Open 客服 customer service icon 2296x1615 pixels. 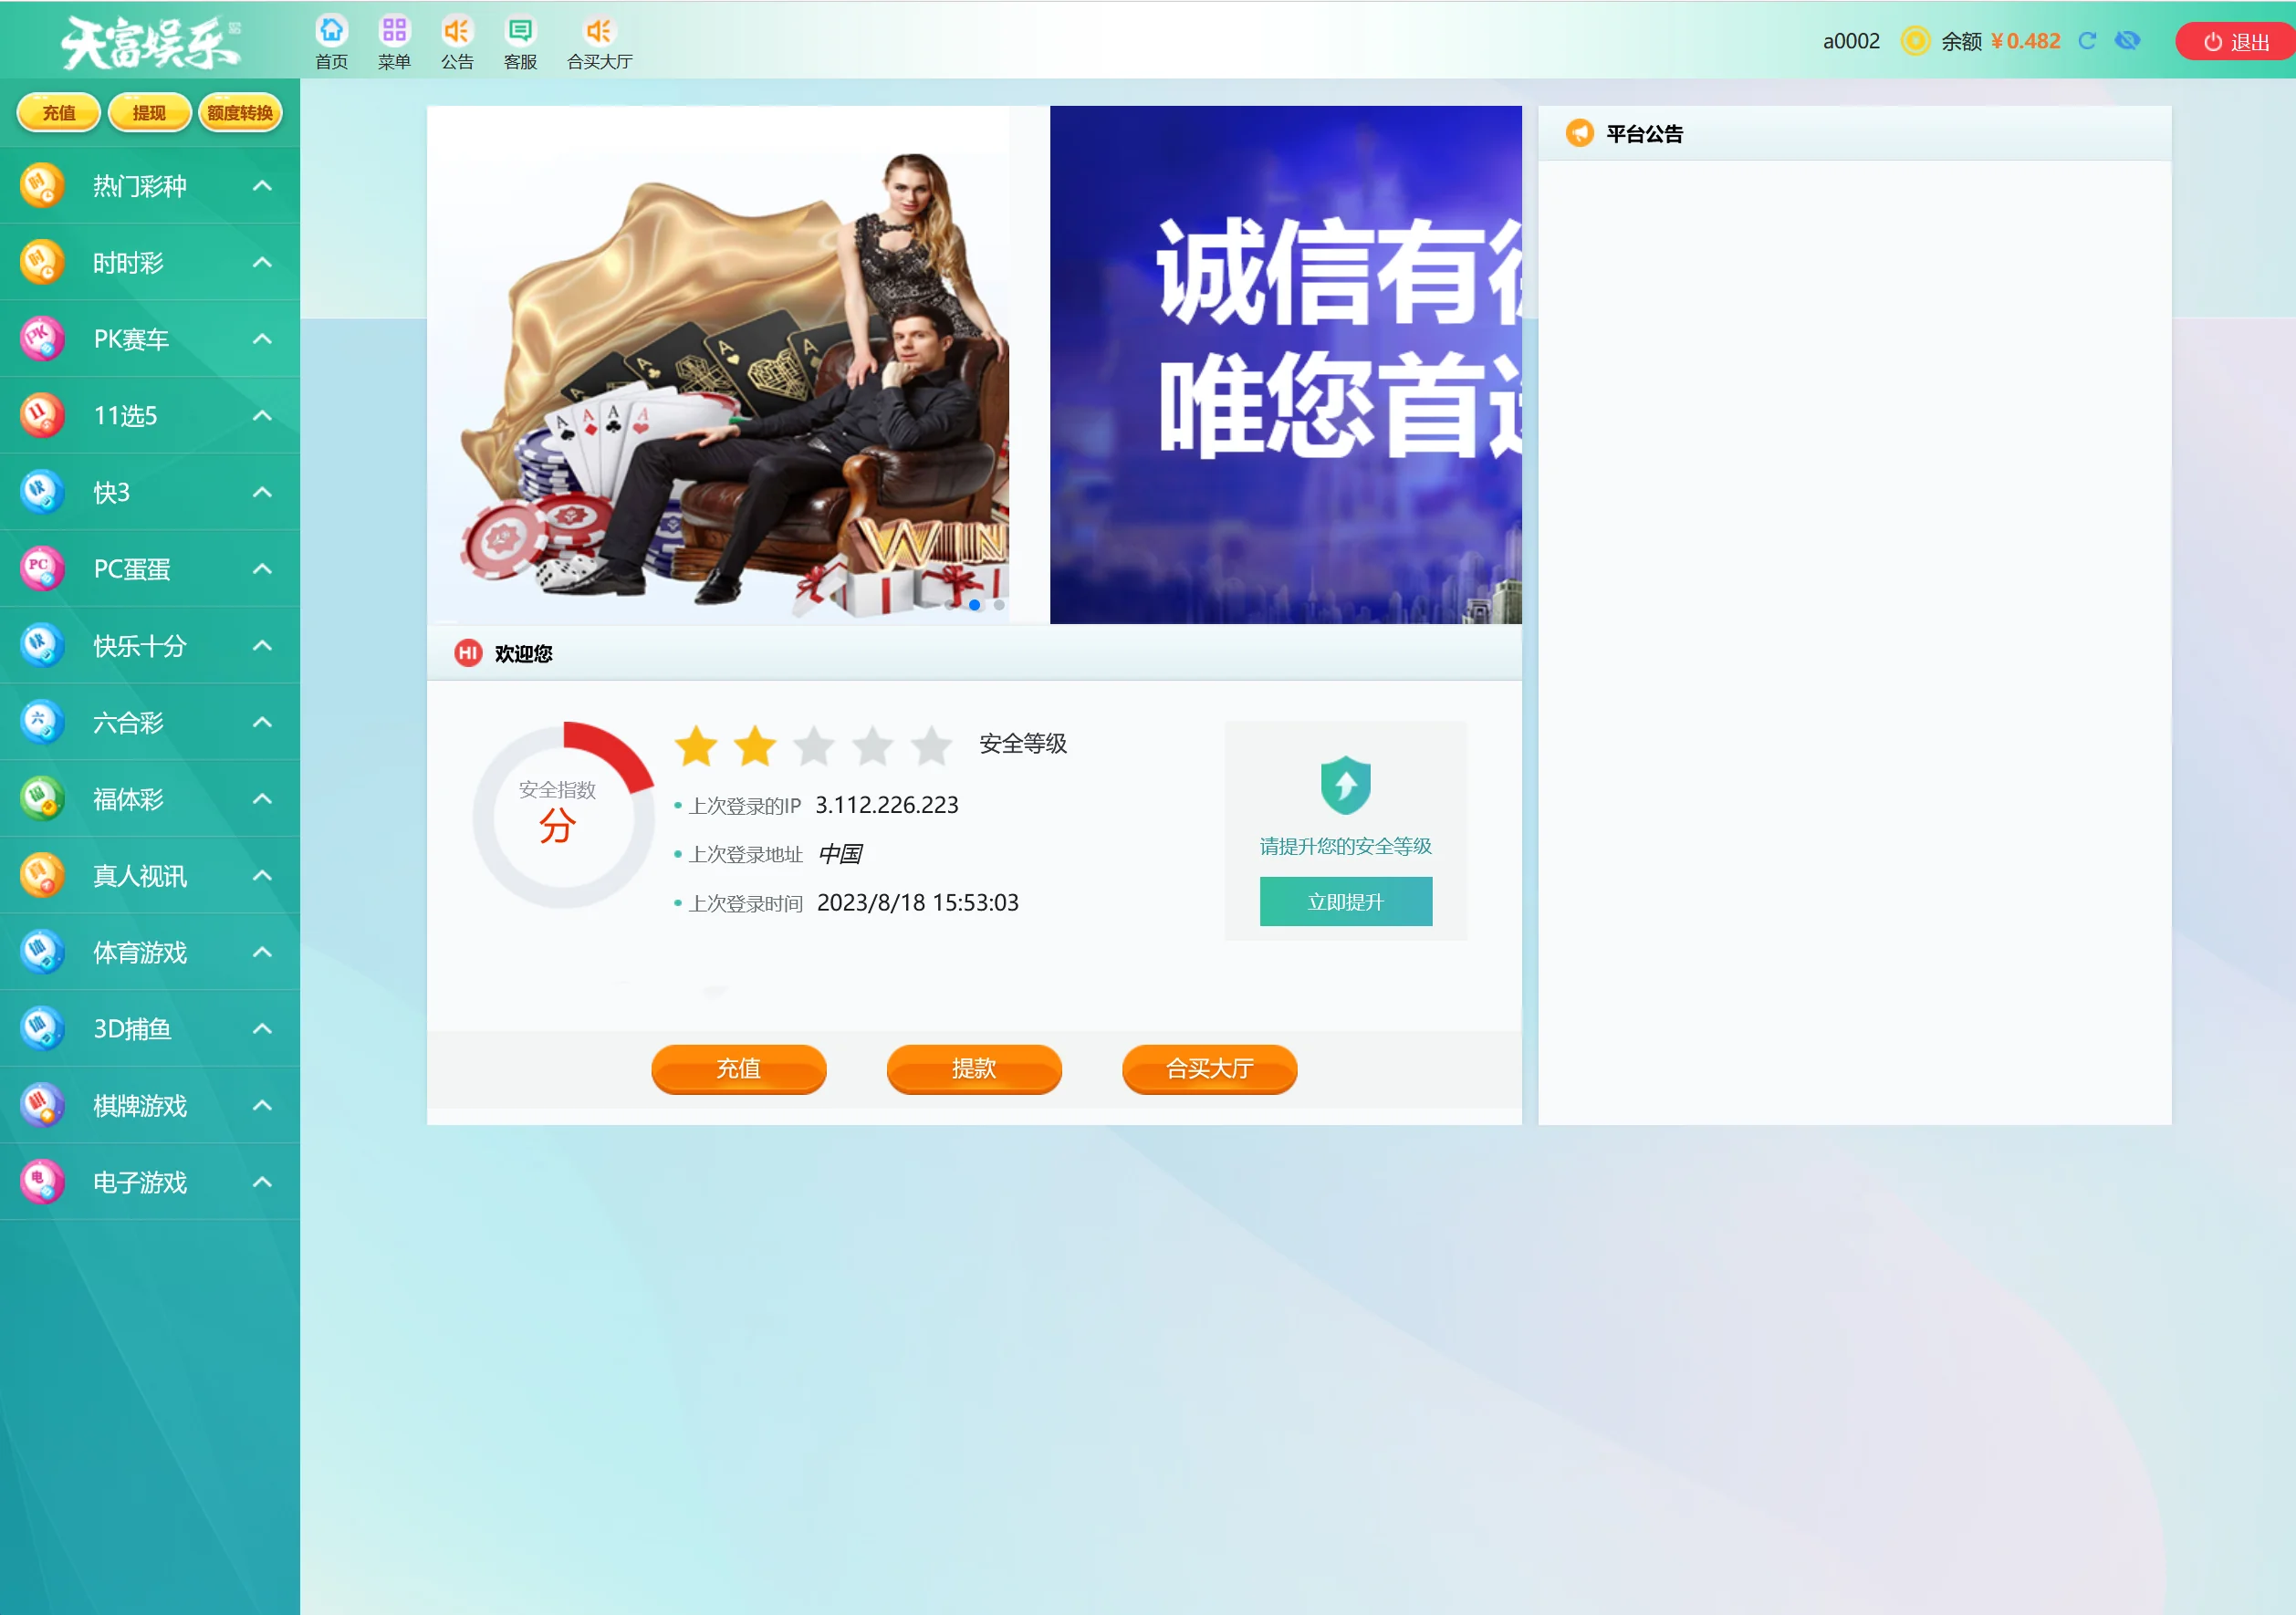(x=520, y=30)
